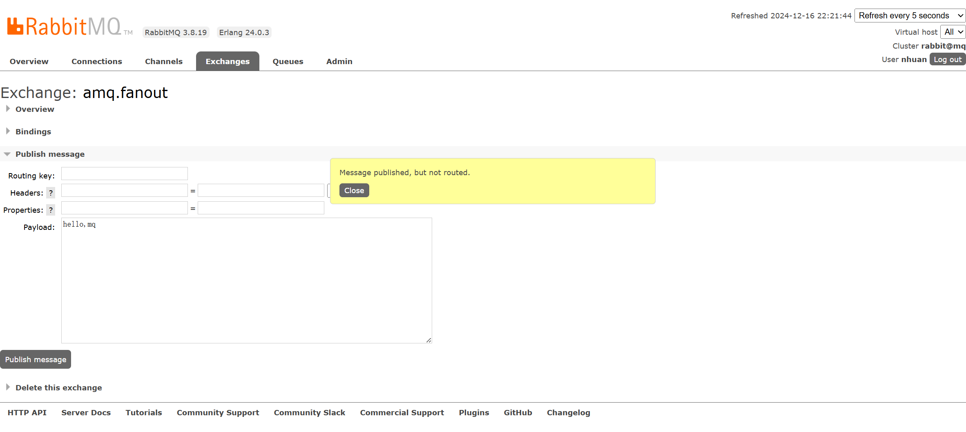966x432 pixels.
Task: Click inside the Payload text area
Action: (x=247, y=281)
